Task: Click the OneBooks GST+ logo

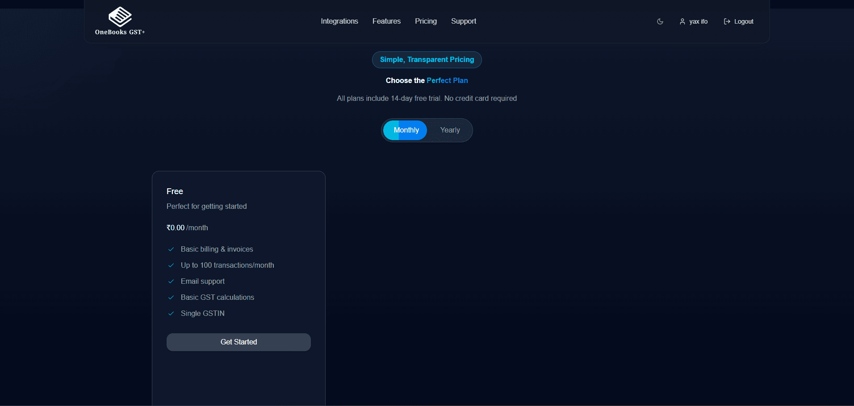Action: (120, 21)
